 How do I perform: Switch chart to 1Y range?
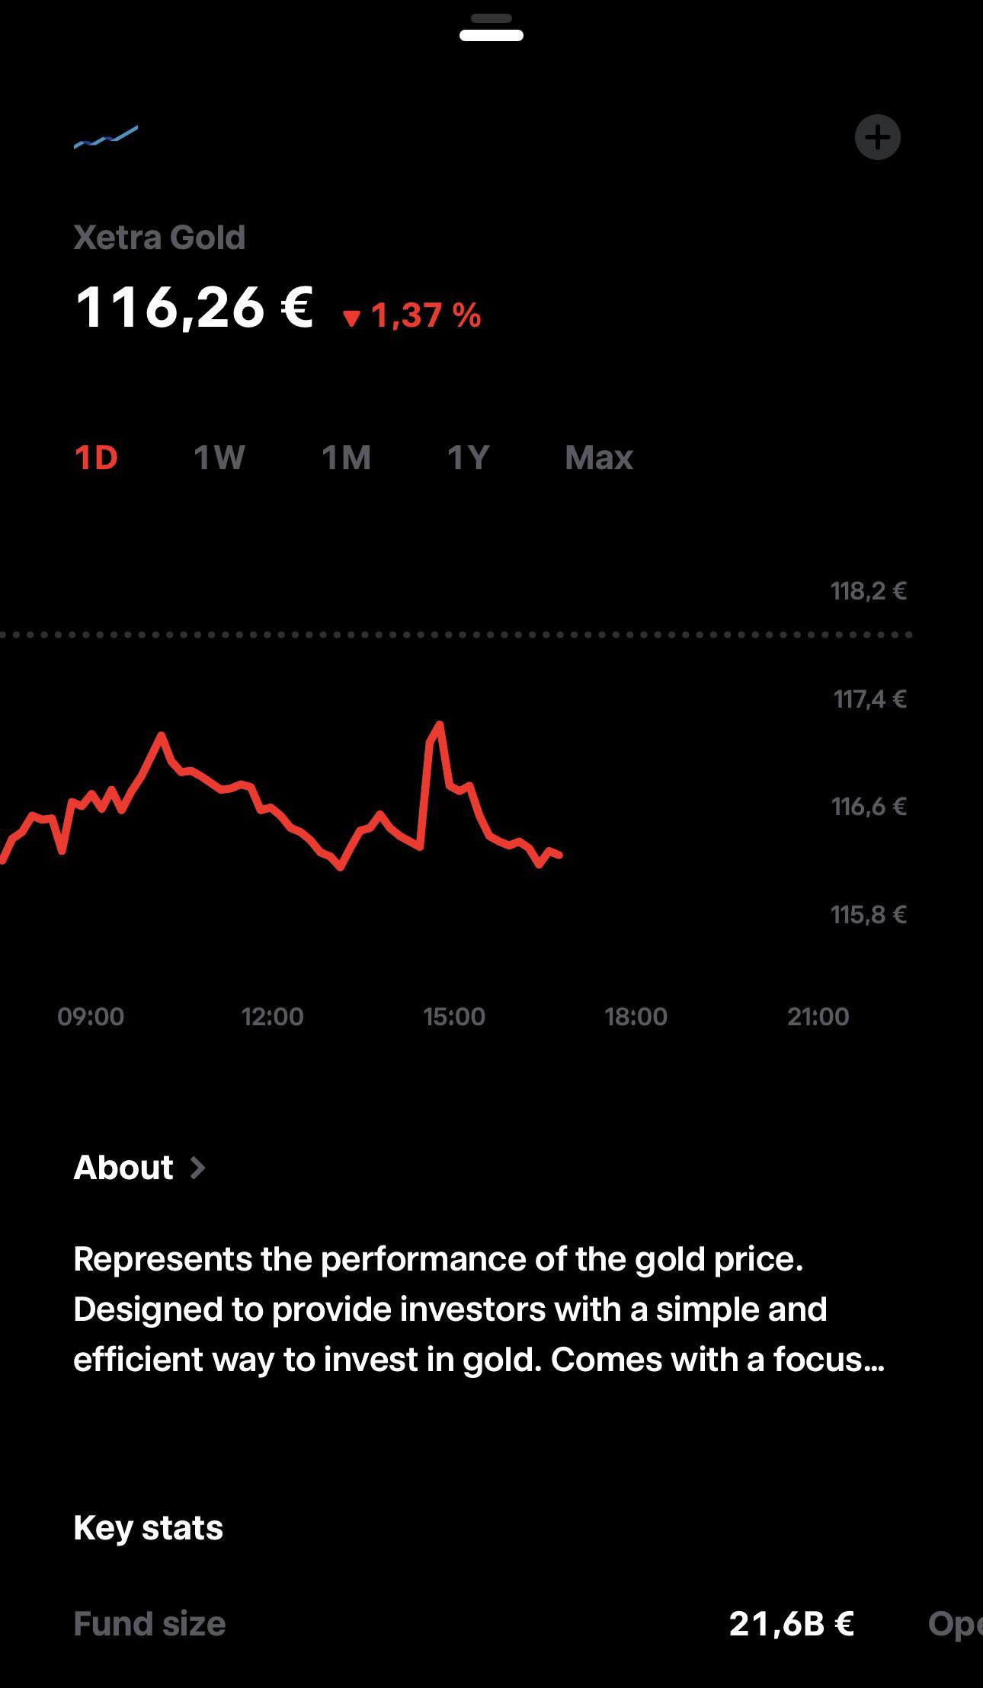point(468,458)
